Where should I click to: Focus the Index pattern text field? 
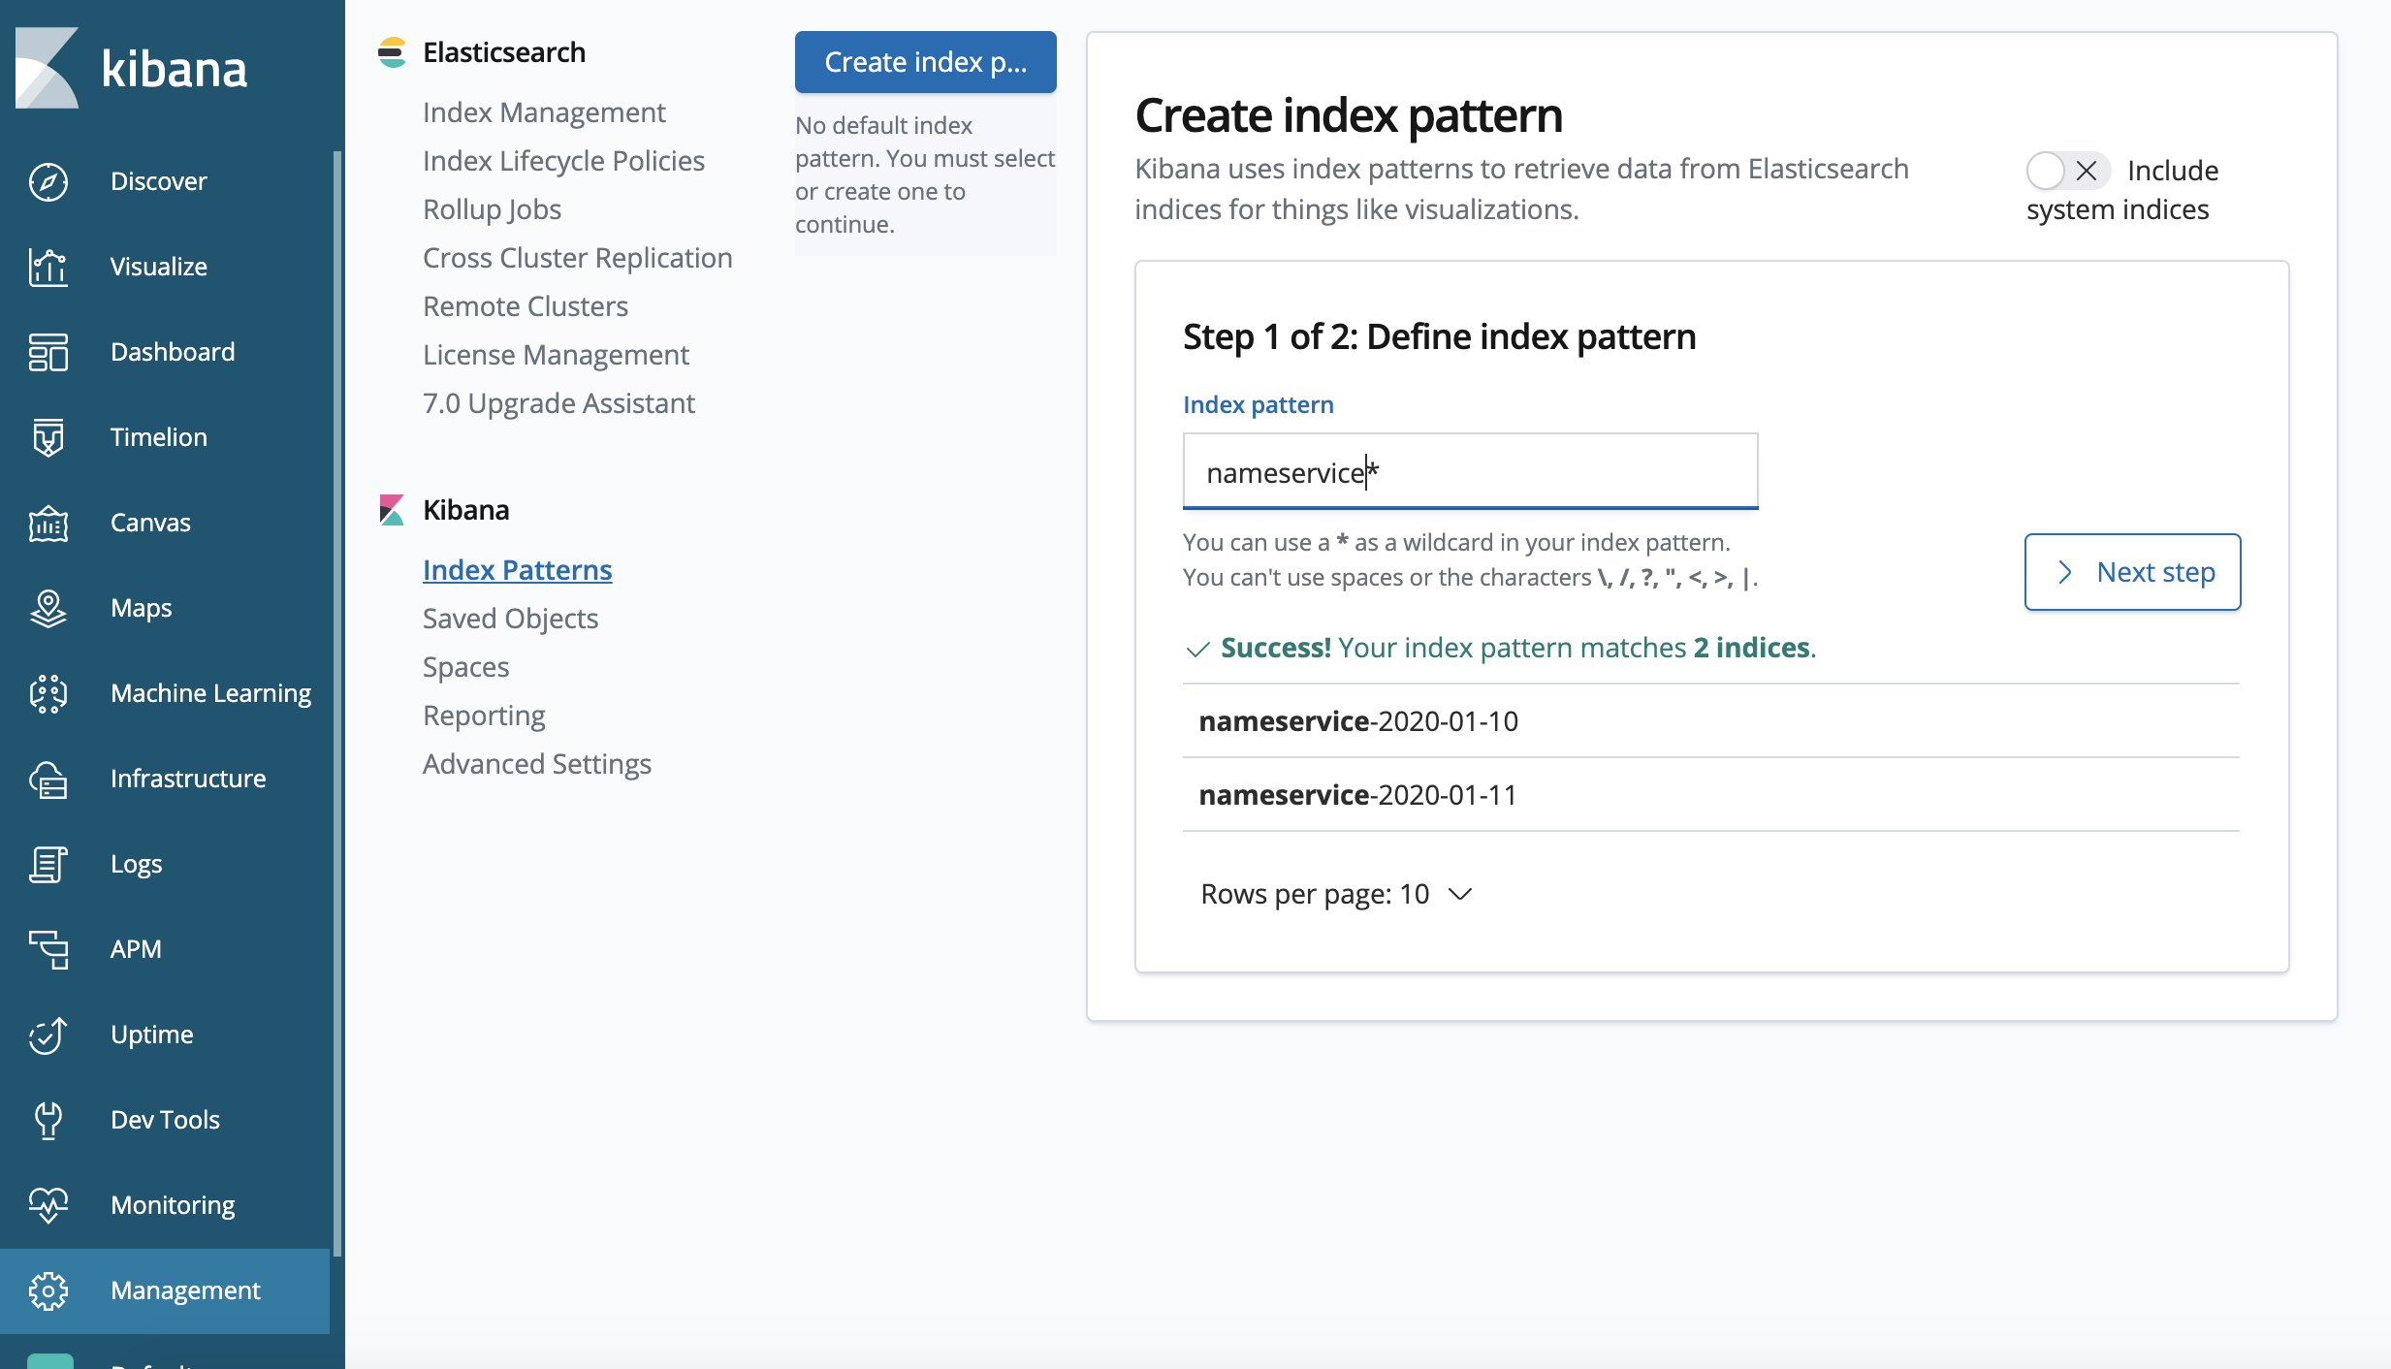1469,472
